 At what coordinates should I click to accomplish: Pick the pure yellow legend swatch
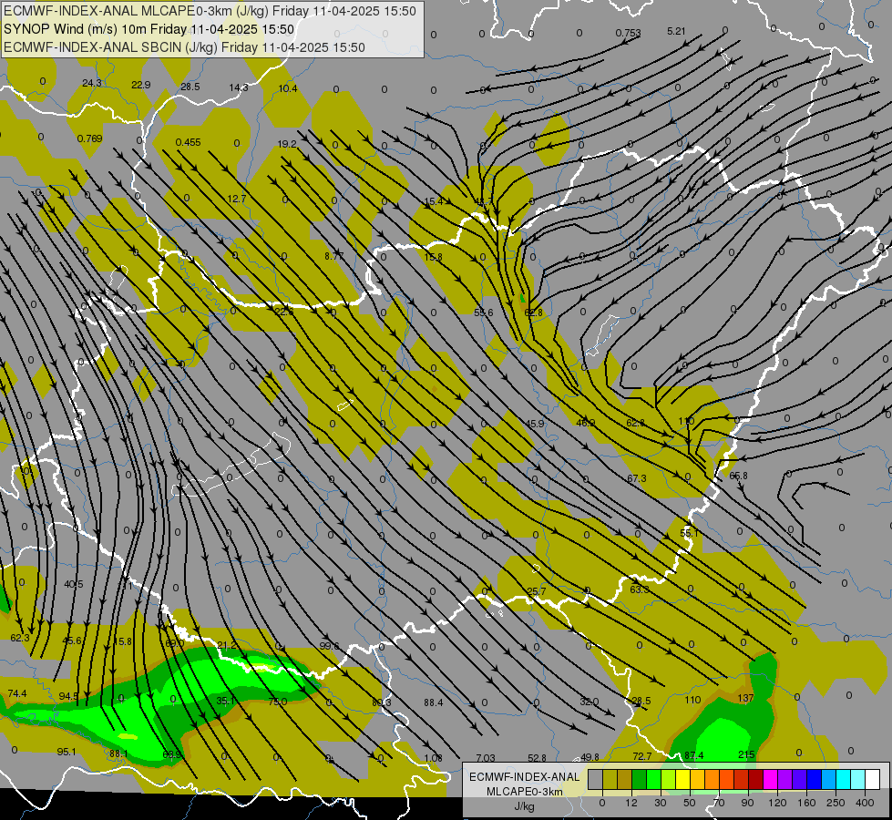pos(683,779)
